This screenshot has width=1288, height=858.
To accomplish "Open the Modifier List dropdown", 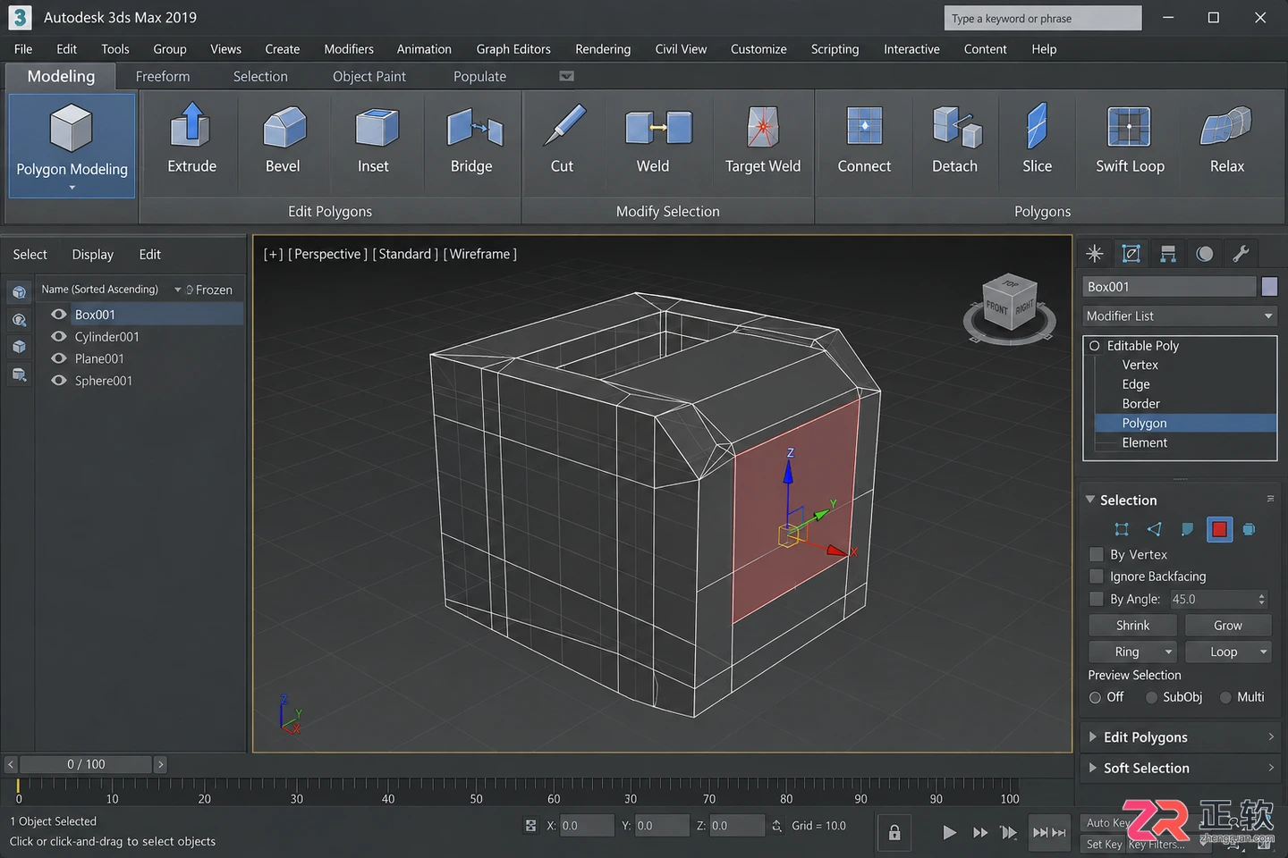I will tap(1180, 316).
